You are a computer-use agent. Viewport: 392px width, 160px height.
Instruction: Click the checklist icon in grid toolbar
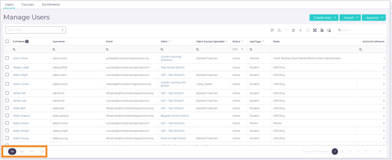click(x=308, y=30)
